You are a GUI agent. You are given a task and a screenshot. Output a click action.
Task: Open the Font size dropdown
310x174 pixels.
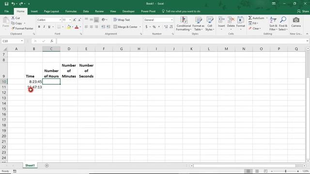70,20
